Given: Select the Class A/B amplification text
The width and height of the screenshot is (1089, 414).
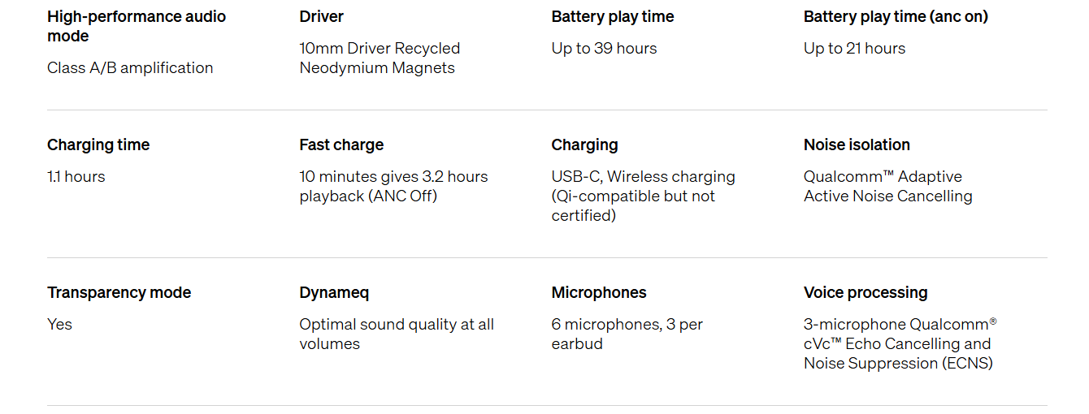Looking at the screenshot, I should 130,67.
